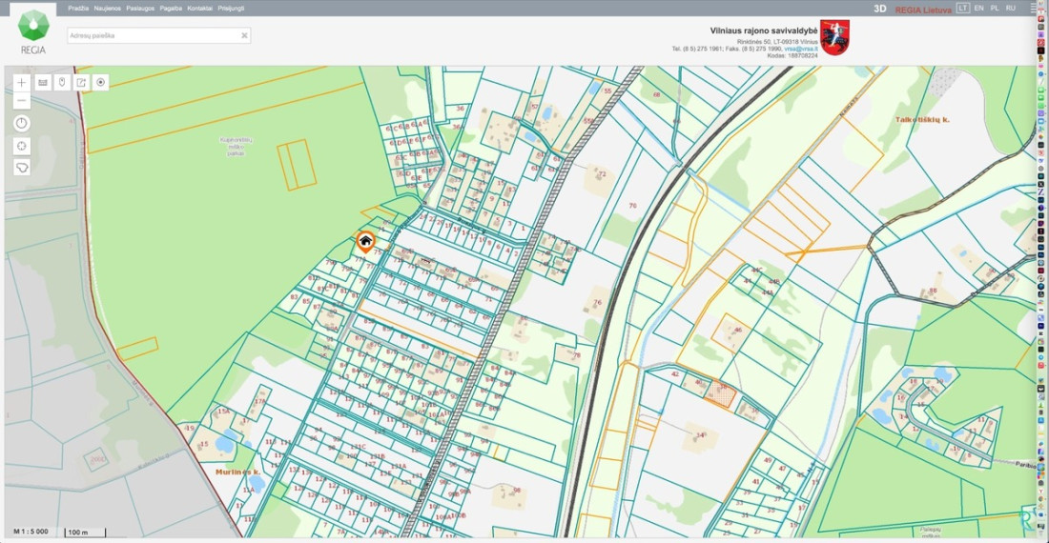Open the share/export map tool
Image resolution: width=1049 pixels, height=543 pixels.
[82, 82]
